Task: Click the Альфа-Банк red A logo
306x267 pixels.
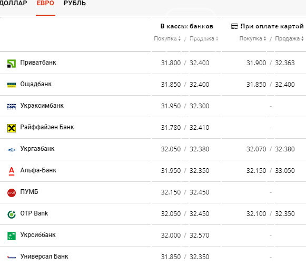Action: tap(12, 171)
